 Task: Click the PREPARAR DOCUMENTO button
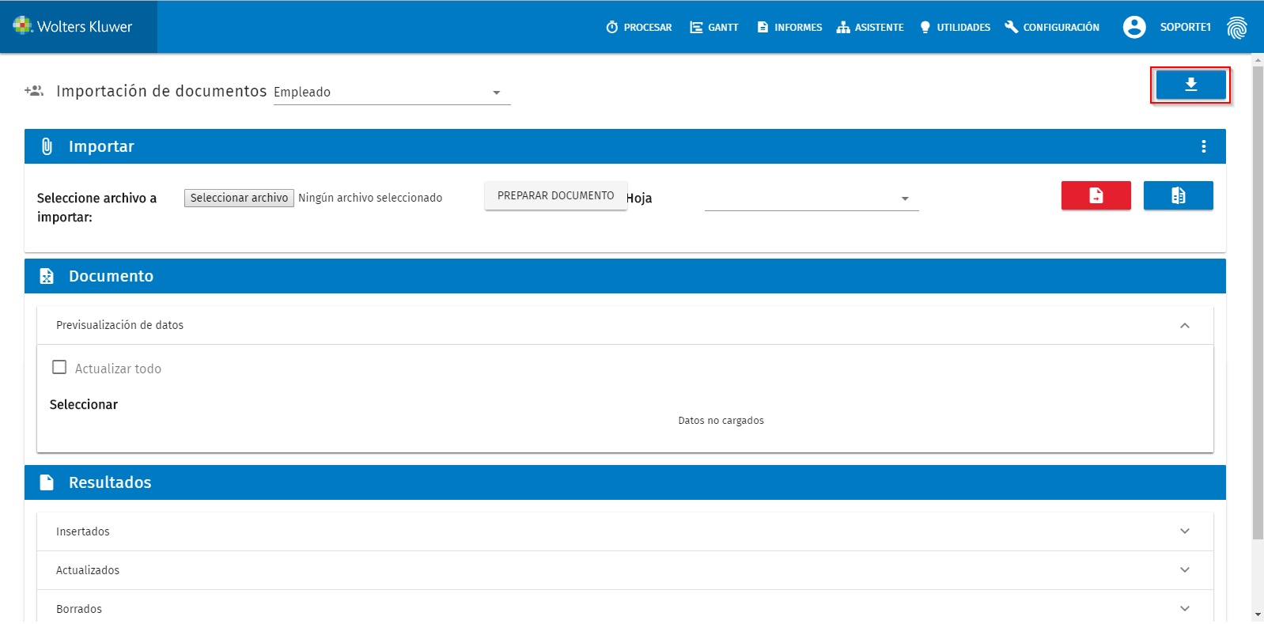(555, 195)
